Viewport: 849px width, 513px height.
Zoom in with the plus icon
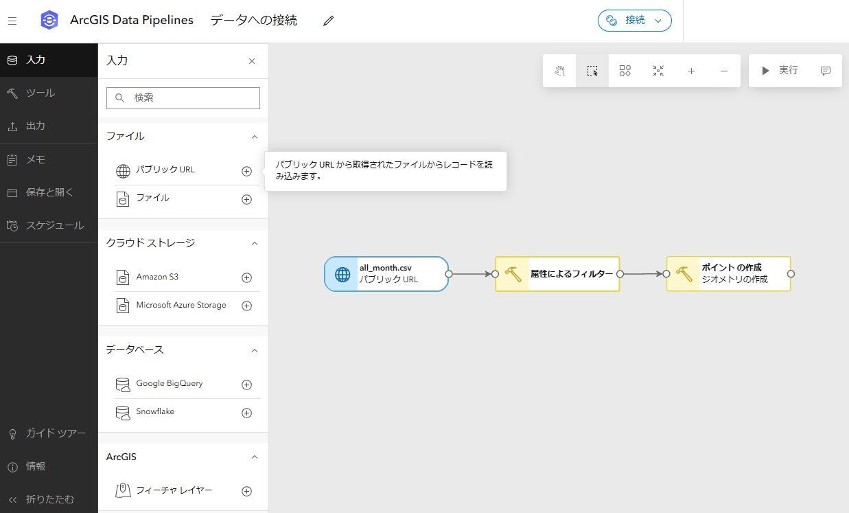tap(691, 70)
